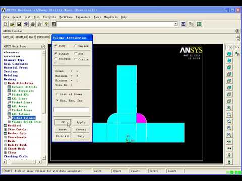Image resolution: width=242 pixels, height=181 pixels.
Task: Choose the Single picking mode
Action: pos(55,54)
